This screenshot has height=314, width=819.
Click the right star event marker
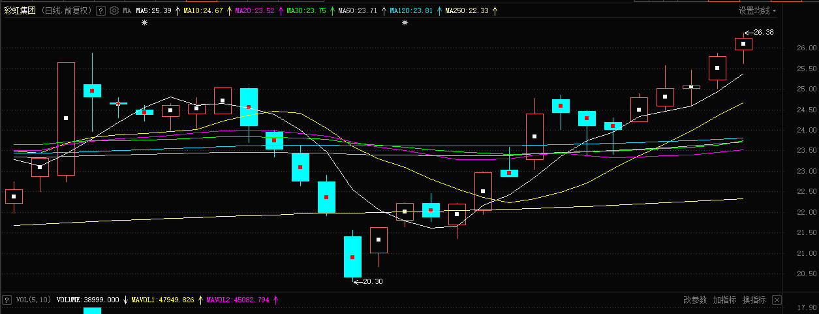click(x=405, y=23)
